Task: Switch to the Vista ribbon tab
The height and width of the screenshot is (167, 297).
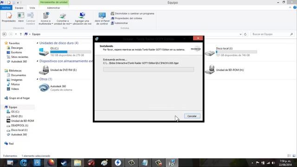Action: (32, 8)
